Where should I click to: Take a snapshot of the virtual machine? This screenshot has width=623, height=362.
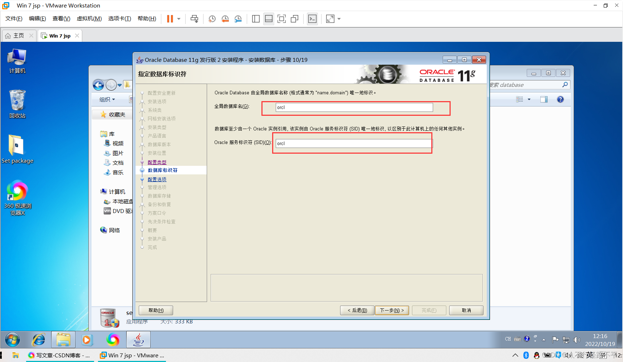coord(212,19)
